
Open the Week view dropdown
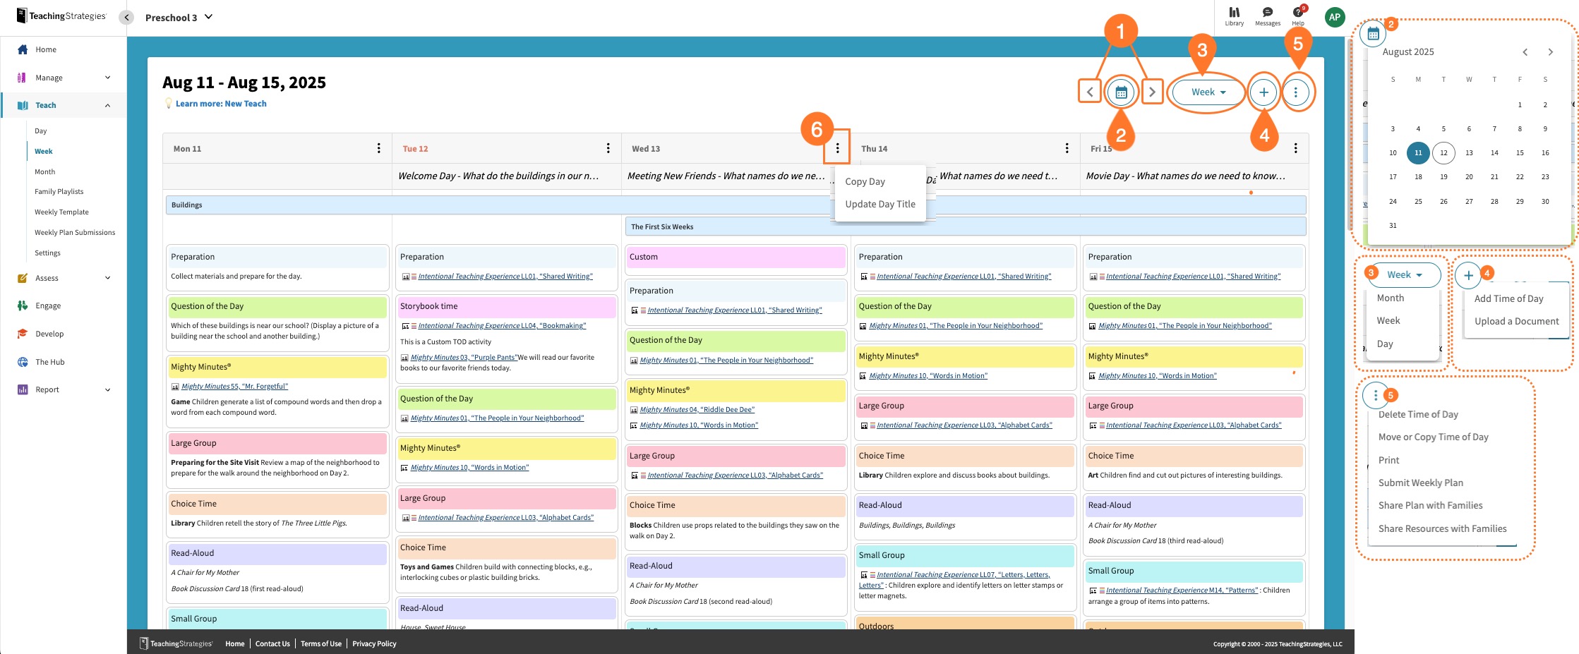[x=1208, y=92]
